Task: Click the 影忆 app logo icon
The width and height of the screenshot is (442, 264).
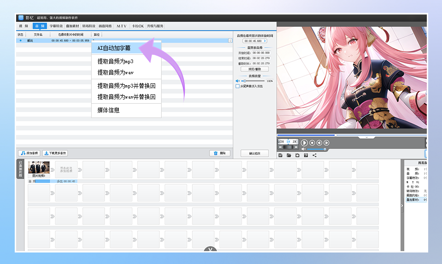Action: click(x=21, y=18)
